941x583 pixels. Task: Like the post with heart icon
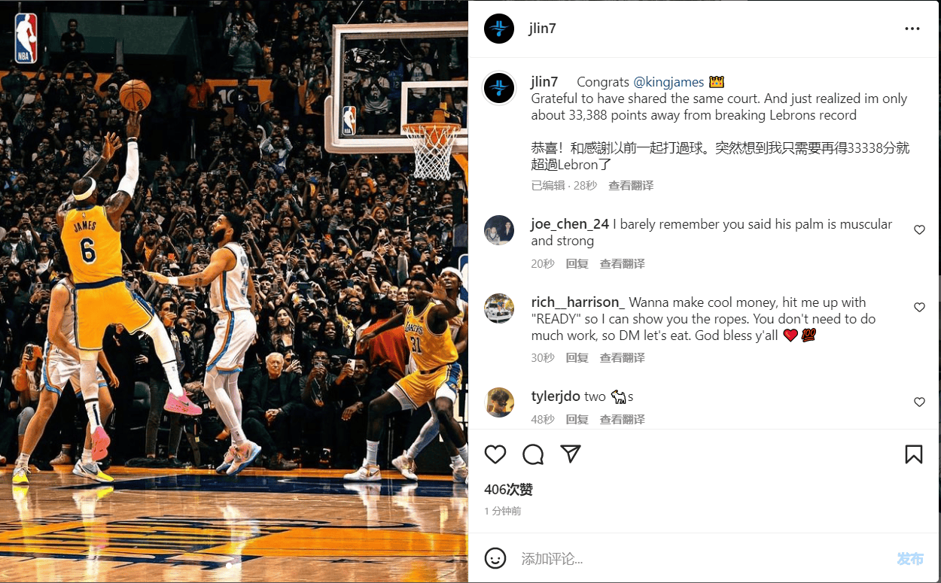click(x=495, y=454)
